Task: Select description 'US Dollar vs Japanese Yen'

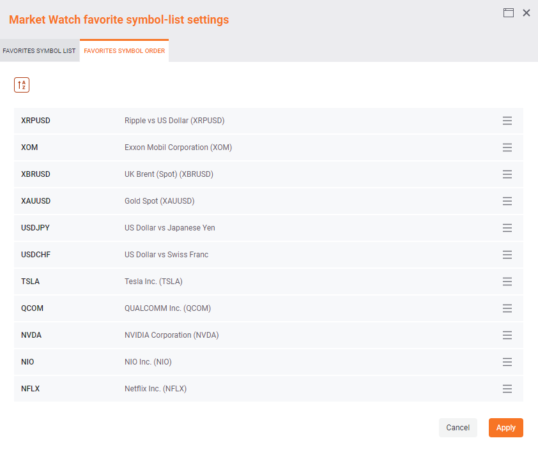Action: 170,228
